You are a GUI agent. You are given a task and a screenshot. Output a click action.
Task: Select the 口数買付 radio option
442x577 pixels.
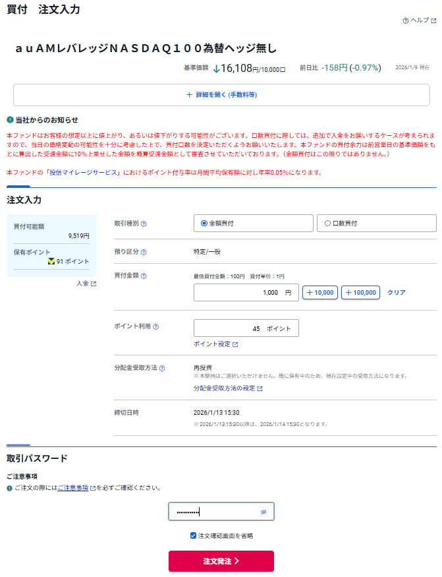tap(327, 224)
